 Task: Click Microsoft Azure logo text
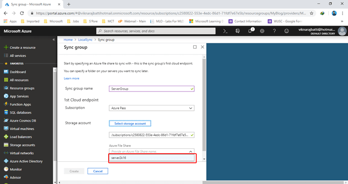point(17,31)
